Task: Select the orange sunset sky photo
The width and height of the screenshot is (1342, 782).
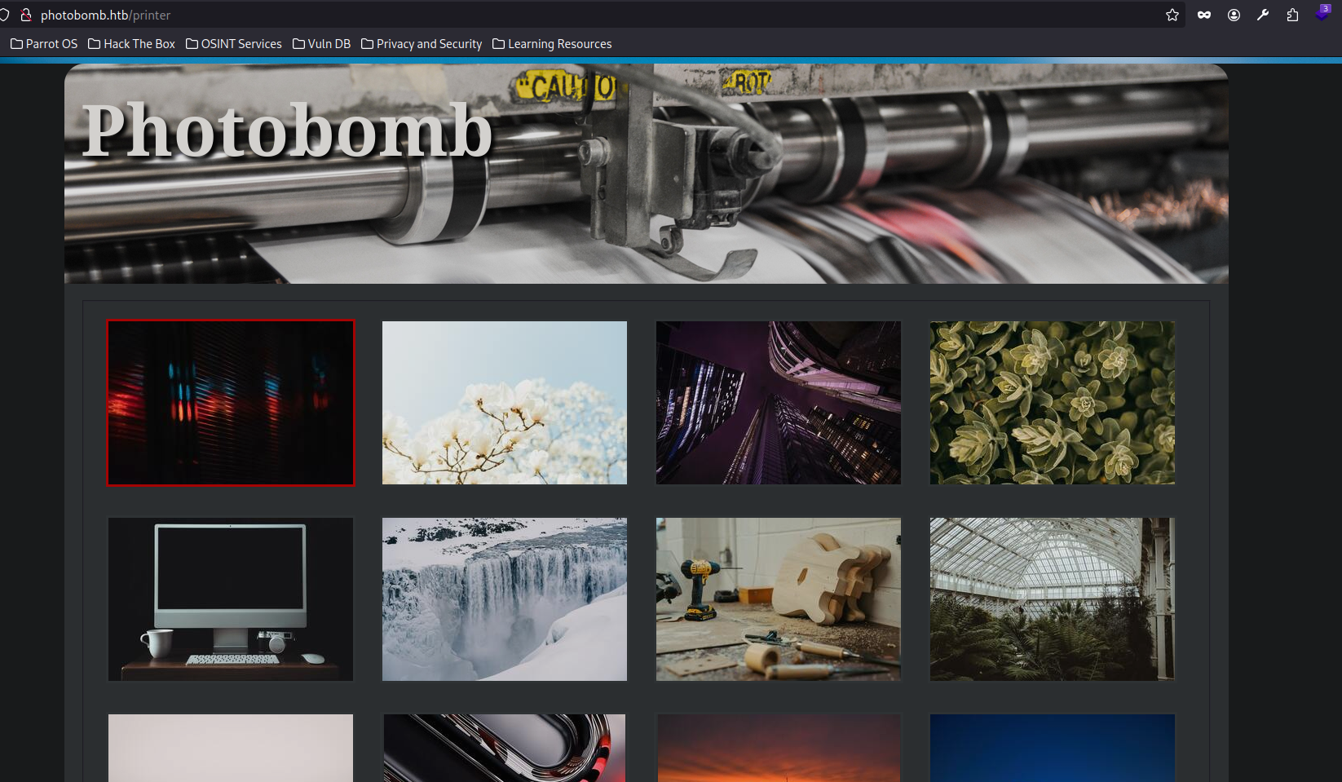Action: pos(779,748)
